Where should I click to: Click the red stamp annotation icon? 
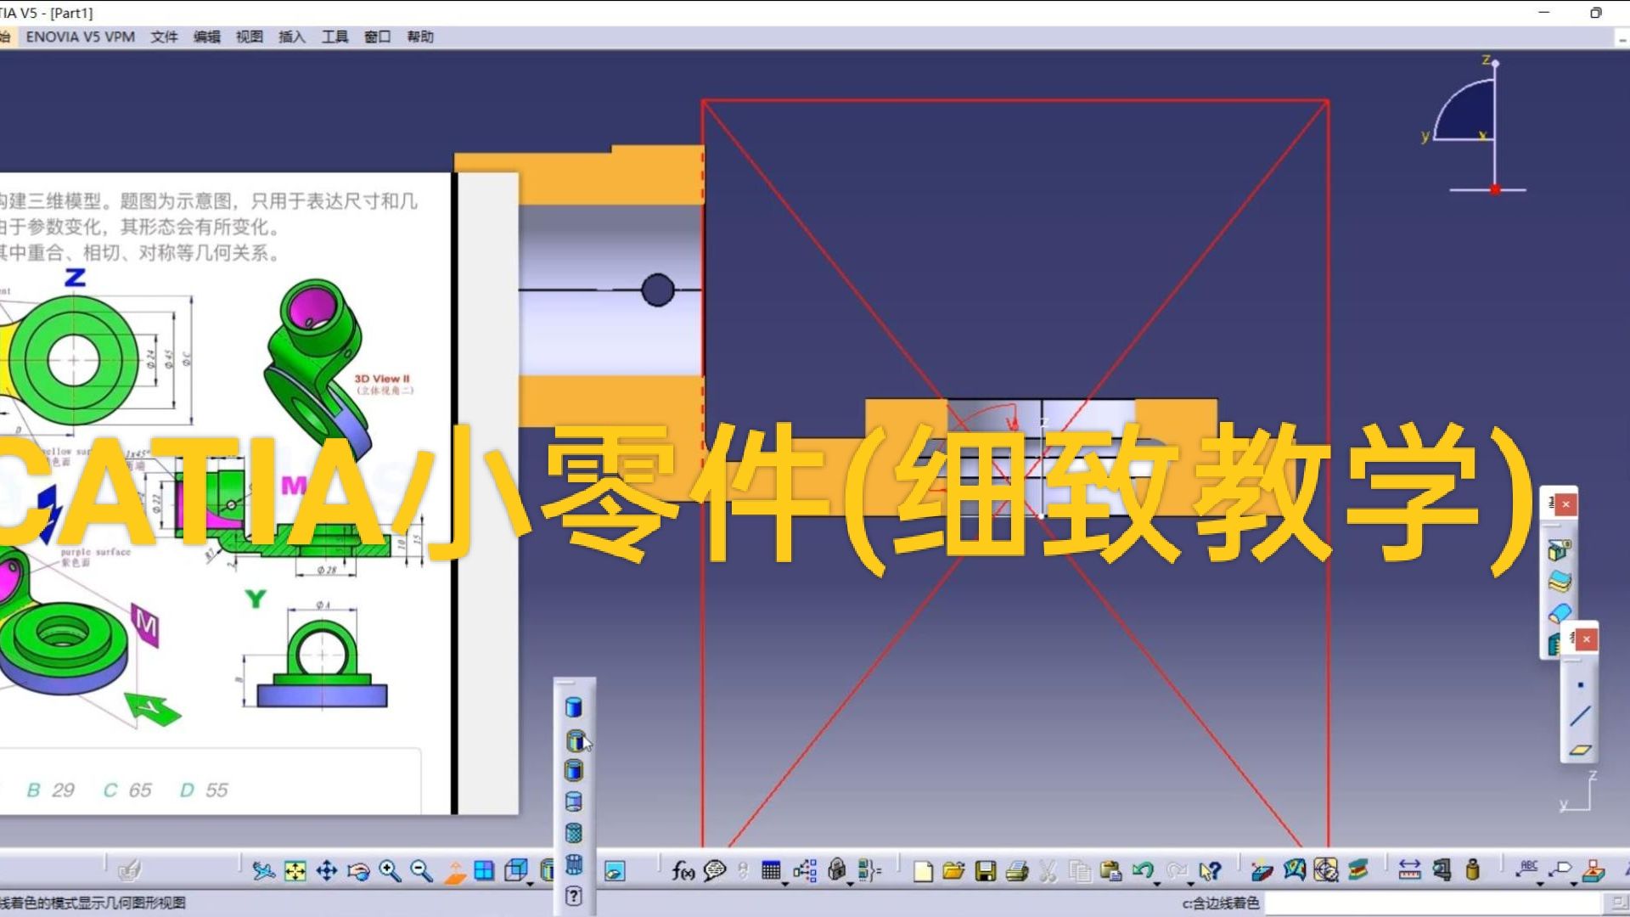(1593, 870)
